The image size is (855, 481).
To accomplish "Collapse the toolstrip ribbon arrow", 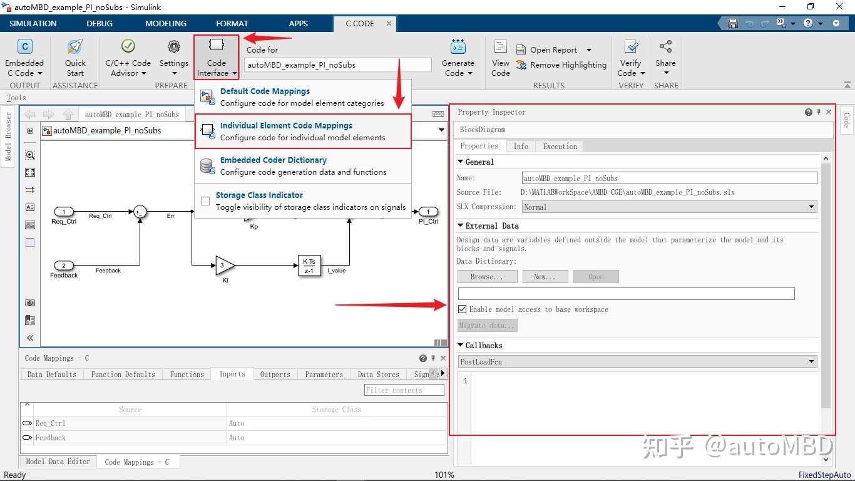I will [x=847, y=85].
